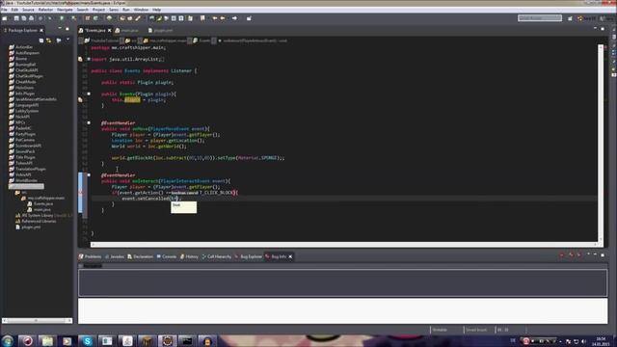Select the content-assist suggestion popup entry

tap(184, 205)
